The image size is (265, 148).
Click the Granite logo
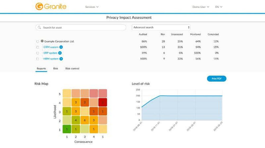click(51, 6)
